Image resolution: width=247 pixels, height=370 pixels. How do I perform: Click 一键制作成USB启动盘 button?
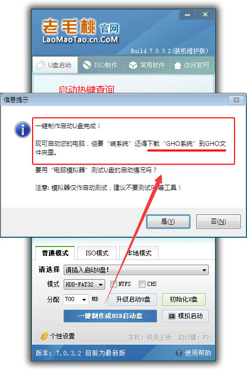pyautogui.click(x=110, y=316)
